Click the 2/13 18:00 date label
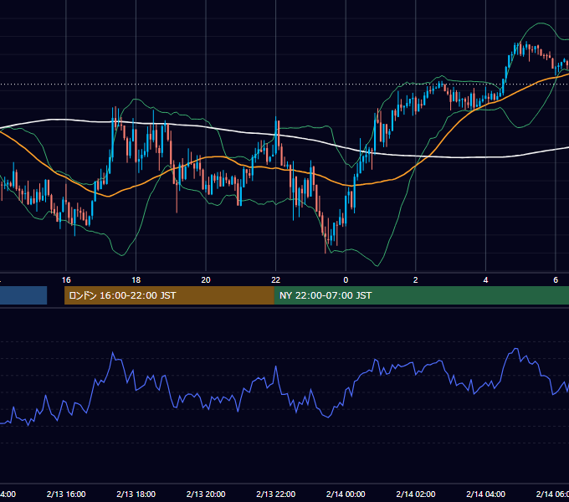Image resolution: width=569 pixels, height=502 pixels. pyautogui.click(x=136, y=494)
